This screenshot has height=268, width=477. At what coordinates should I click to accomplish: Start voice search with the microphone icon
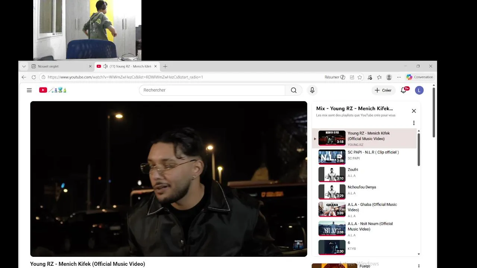[312, 90]
